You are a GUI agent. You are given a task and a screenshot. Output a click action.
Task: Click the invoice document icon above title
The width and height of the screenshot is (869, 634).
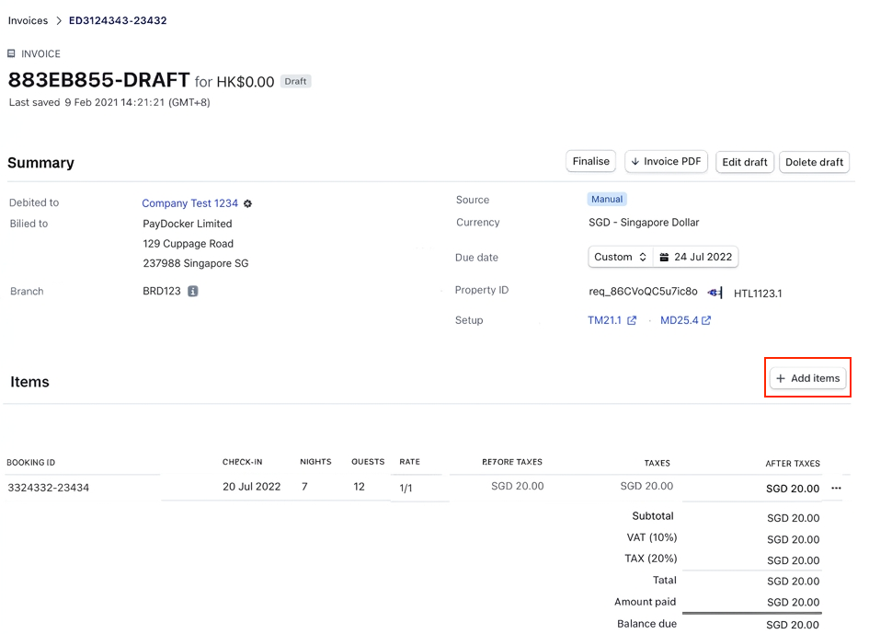12,53
